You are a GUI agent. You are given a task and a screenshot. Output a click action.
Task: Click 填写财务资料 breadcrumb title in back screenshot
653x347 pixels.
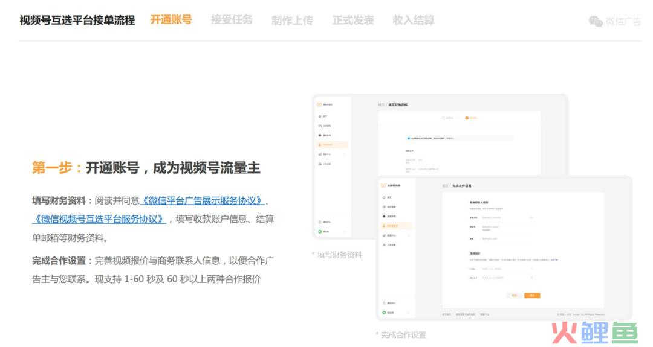pyautogui.click(x=398, y=105)
